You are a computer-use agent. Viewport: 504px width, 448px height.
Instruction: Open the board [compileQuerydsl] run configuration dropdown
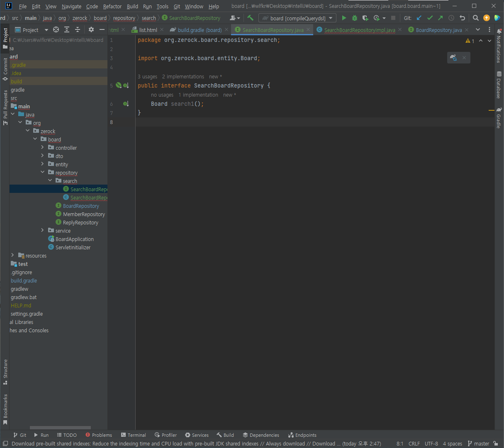pos(297,18)
